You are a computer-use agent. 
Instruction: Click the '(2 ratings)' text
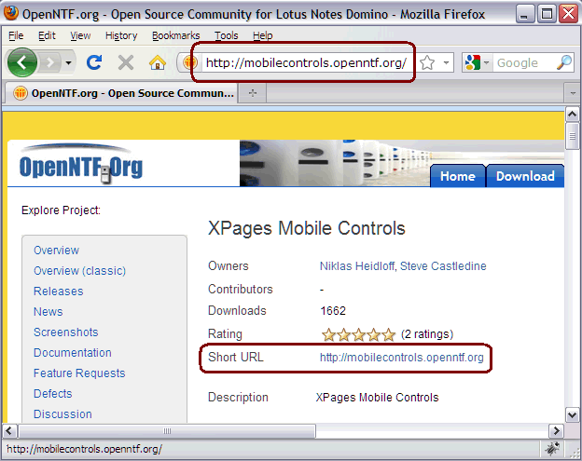427,334
